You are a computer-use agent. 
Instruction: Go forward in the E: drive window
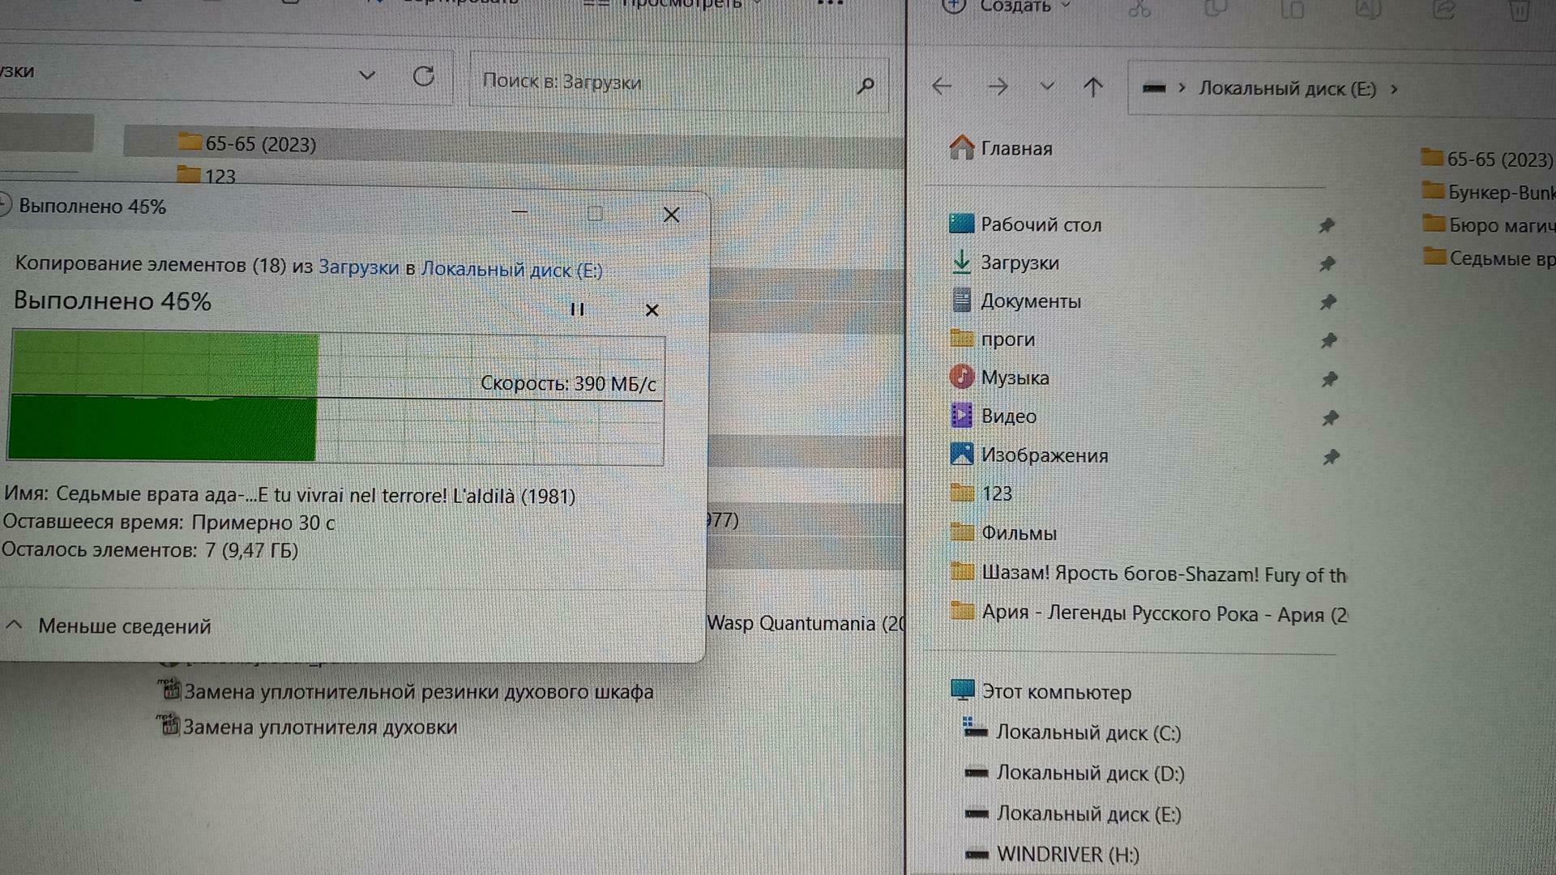(x=998, y=87)
